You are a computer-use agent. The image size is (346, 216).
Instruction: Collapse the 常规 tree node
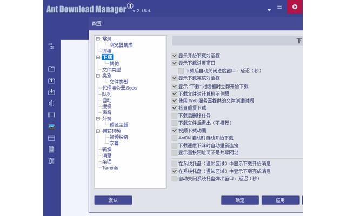point(98,39)
